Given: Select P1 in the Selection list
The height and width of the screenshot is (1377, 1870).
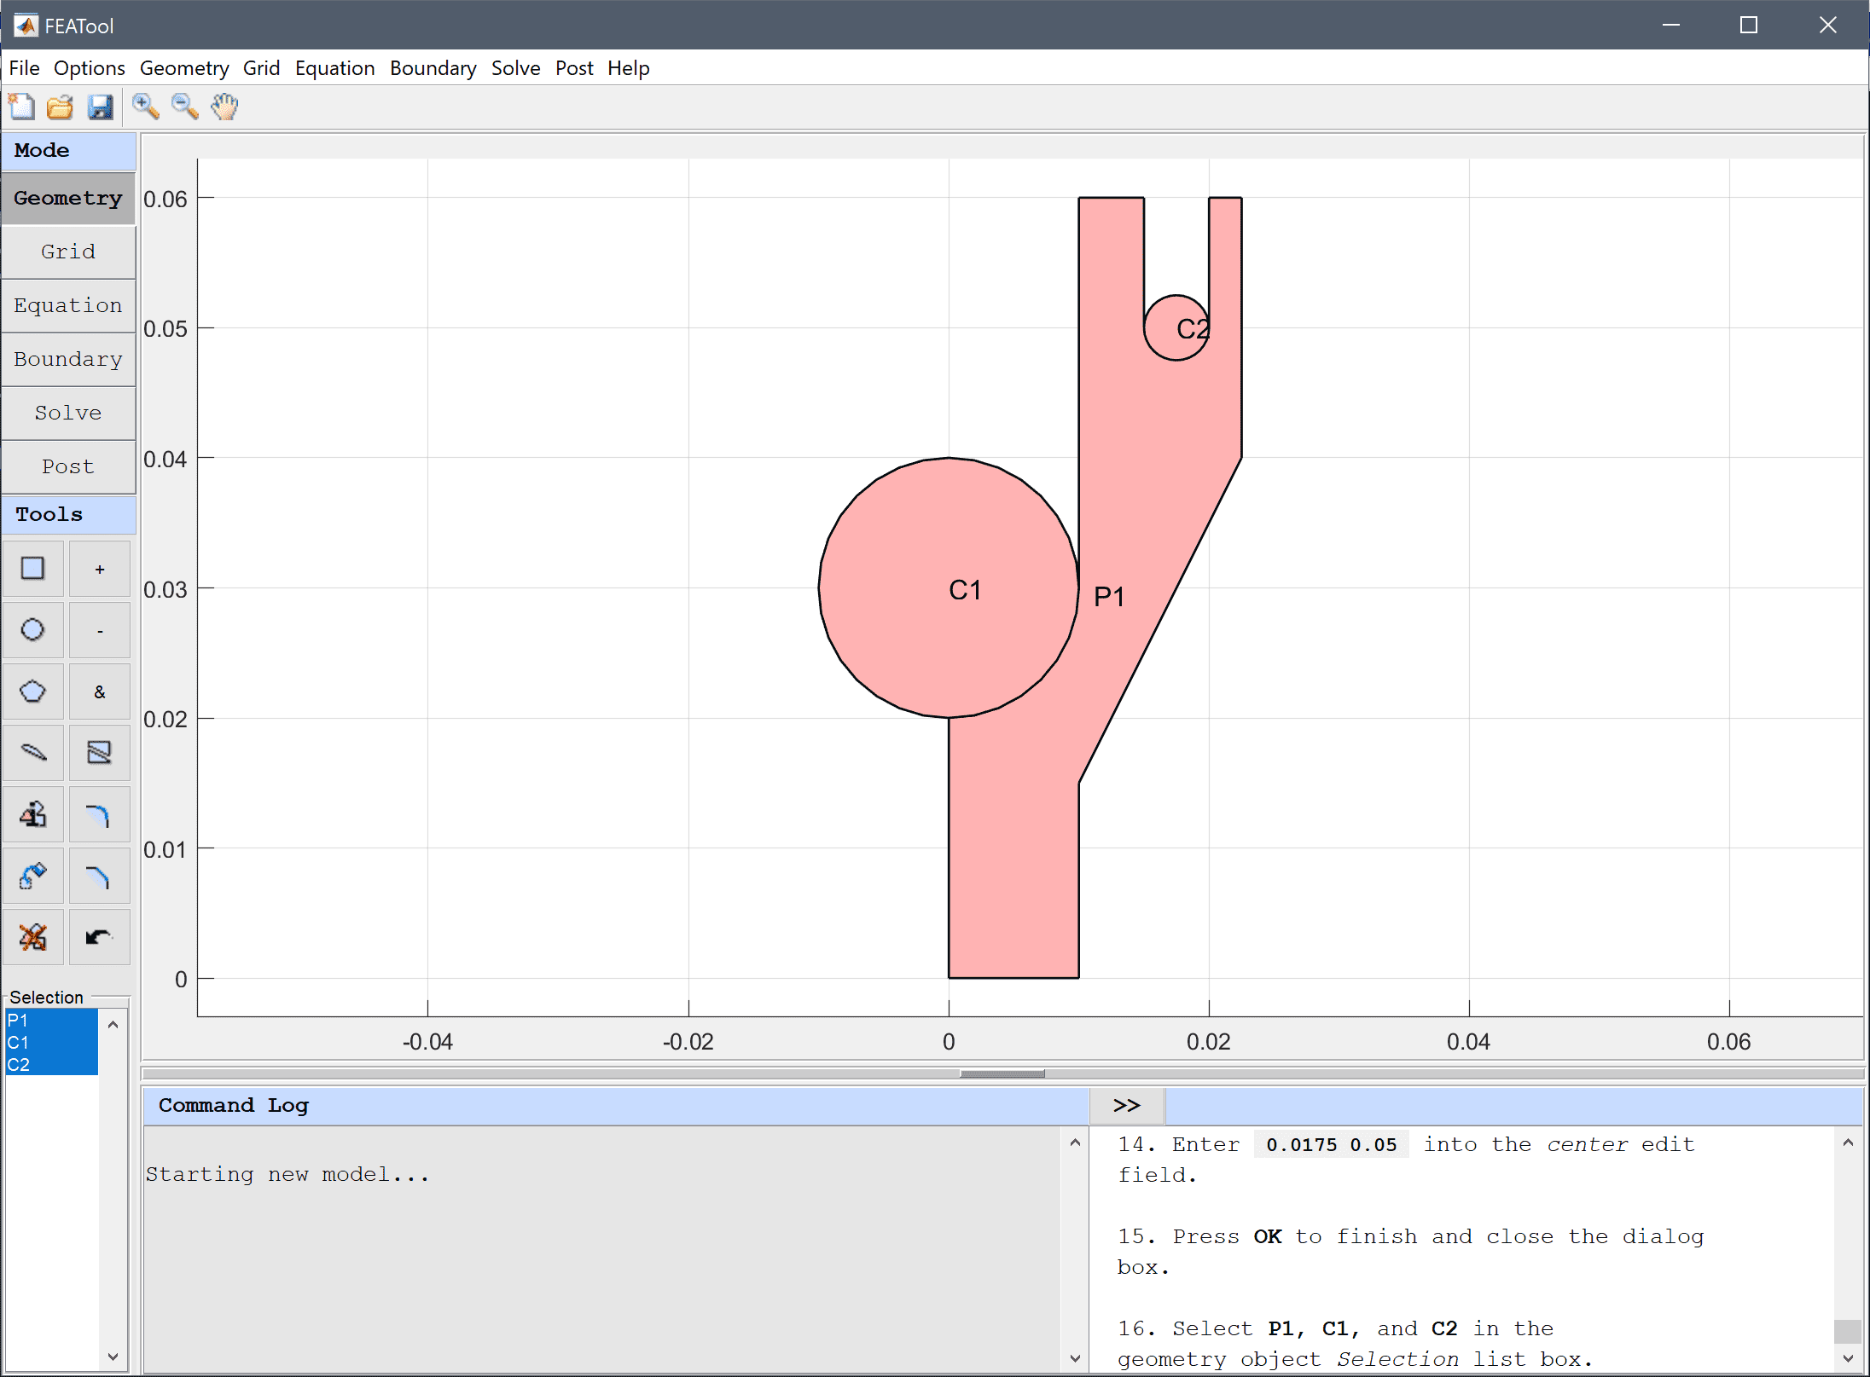Looking at the screenshot, I should coord(51,1021).
